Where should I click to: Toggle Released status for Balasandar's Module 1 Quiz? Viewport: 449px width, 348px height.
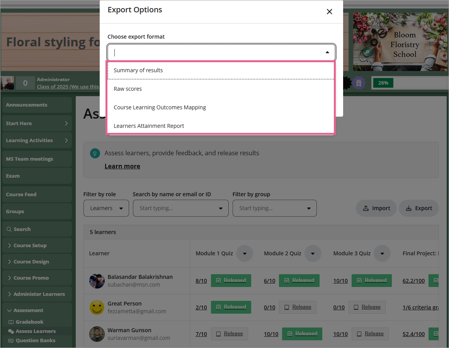231,280
